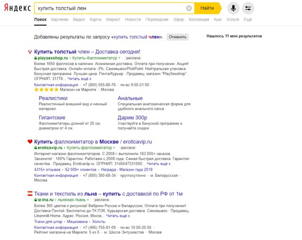Open the corrected query suggestion link
Image resolution: width=302 pixels, height=240 pixels.
coord(136,37)
